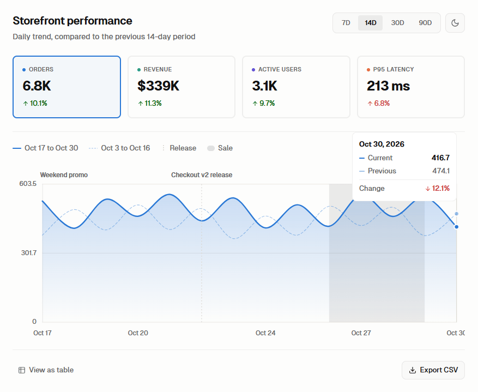Click the 213 ms latency value
Image resolution: width=478 pixels, height=392 pixels.
pos(388,86)
